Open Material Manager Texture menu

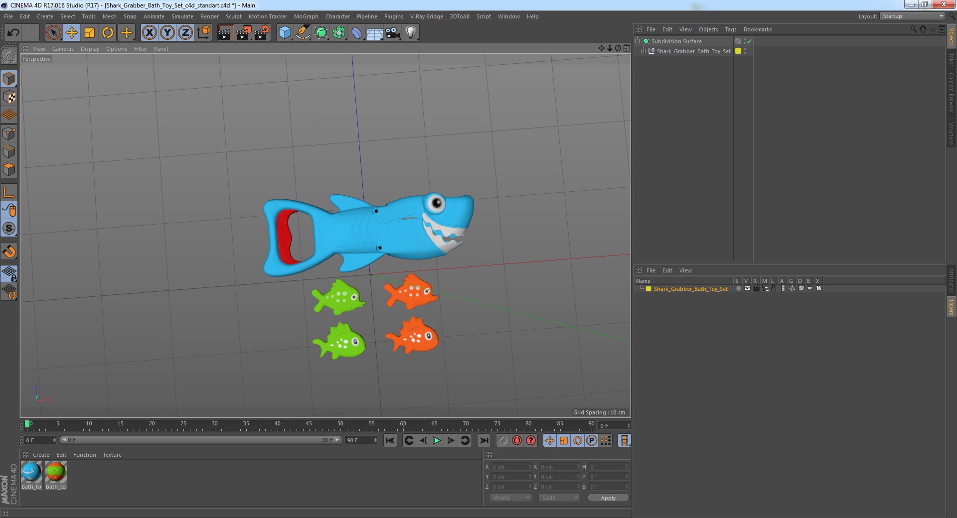(x=112, y=455)
